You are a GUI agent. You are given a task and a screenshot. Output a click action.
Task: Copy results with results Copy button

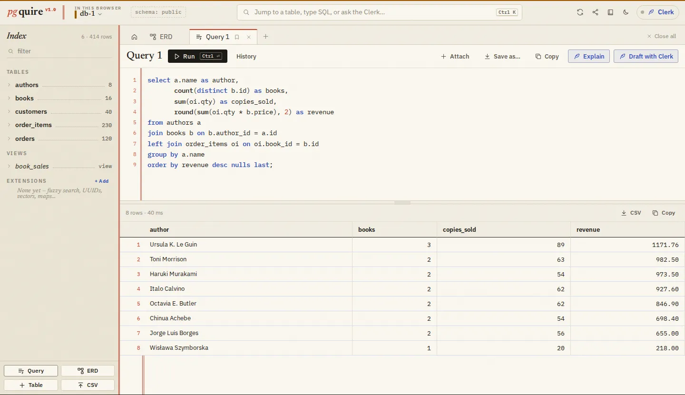pos(664,213)
